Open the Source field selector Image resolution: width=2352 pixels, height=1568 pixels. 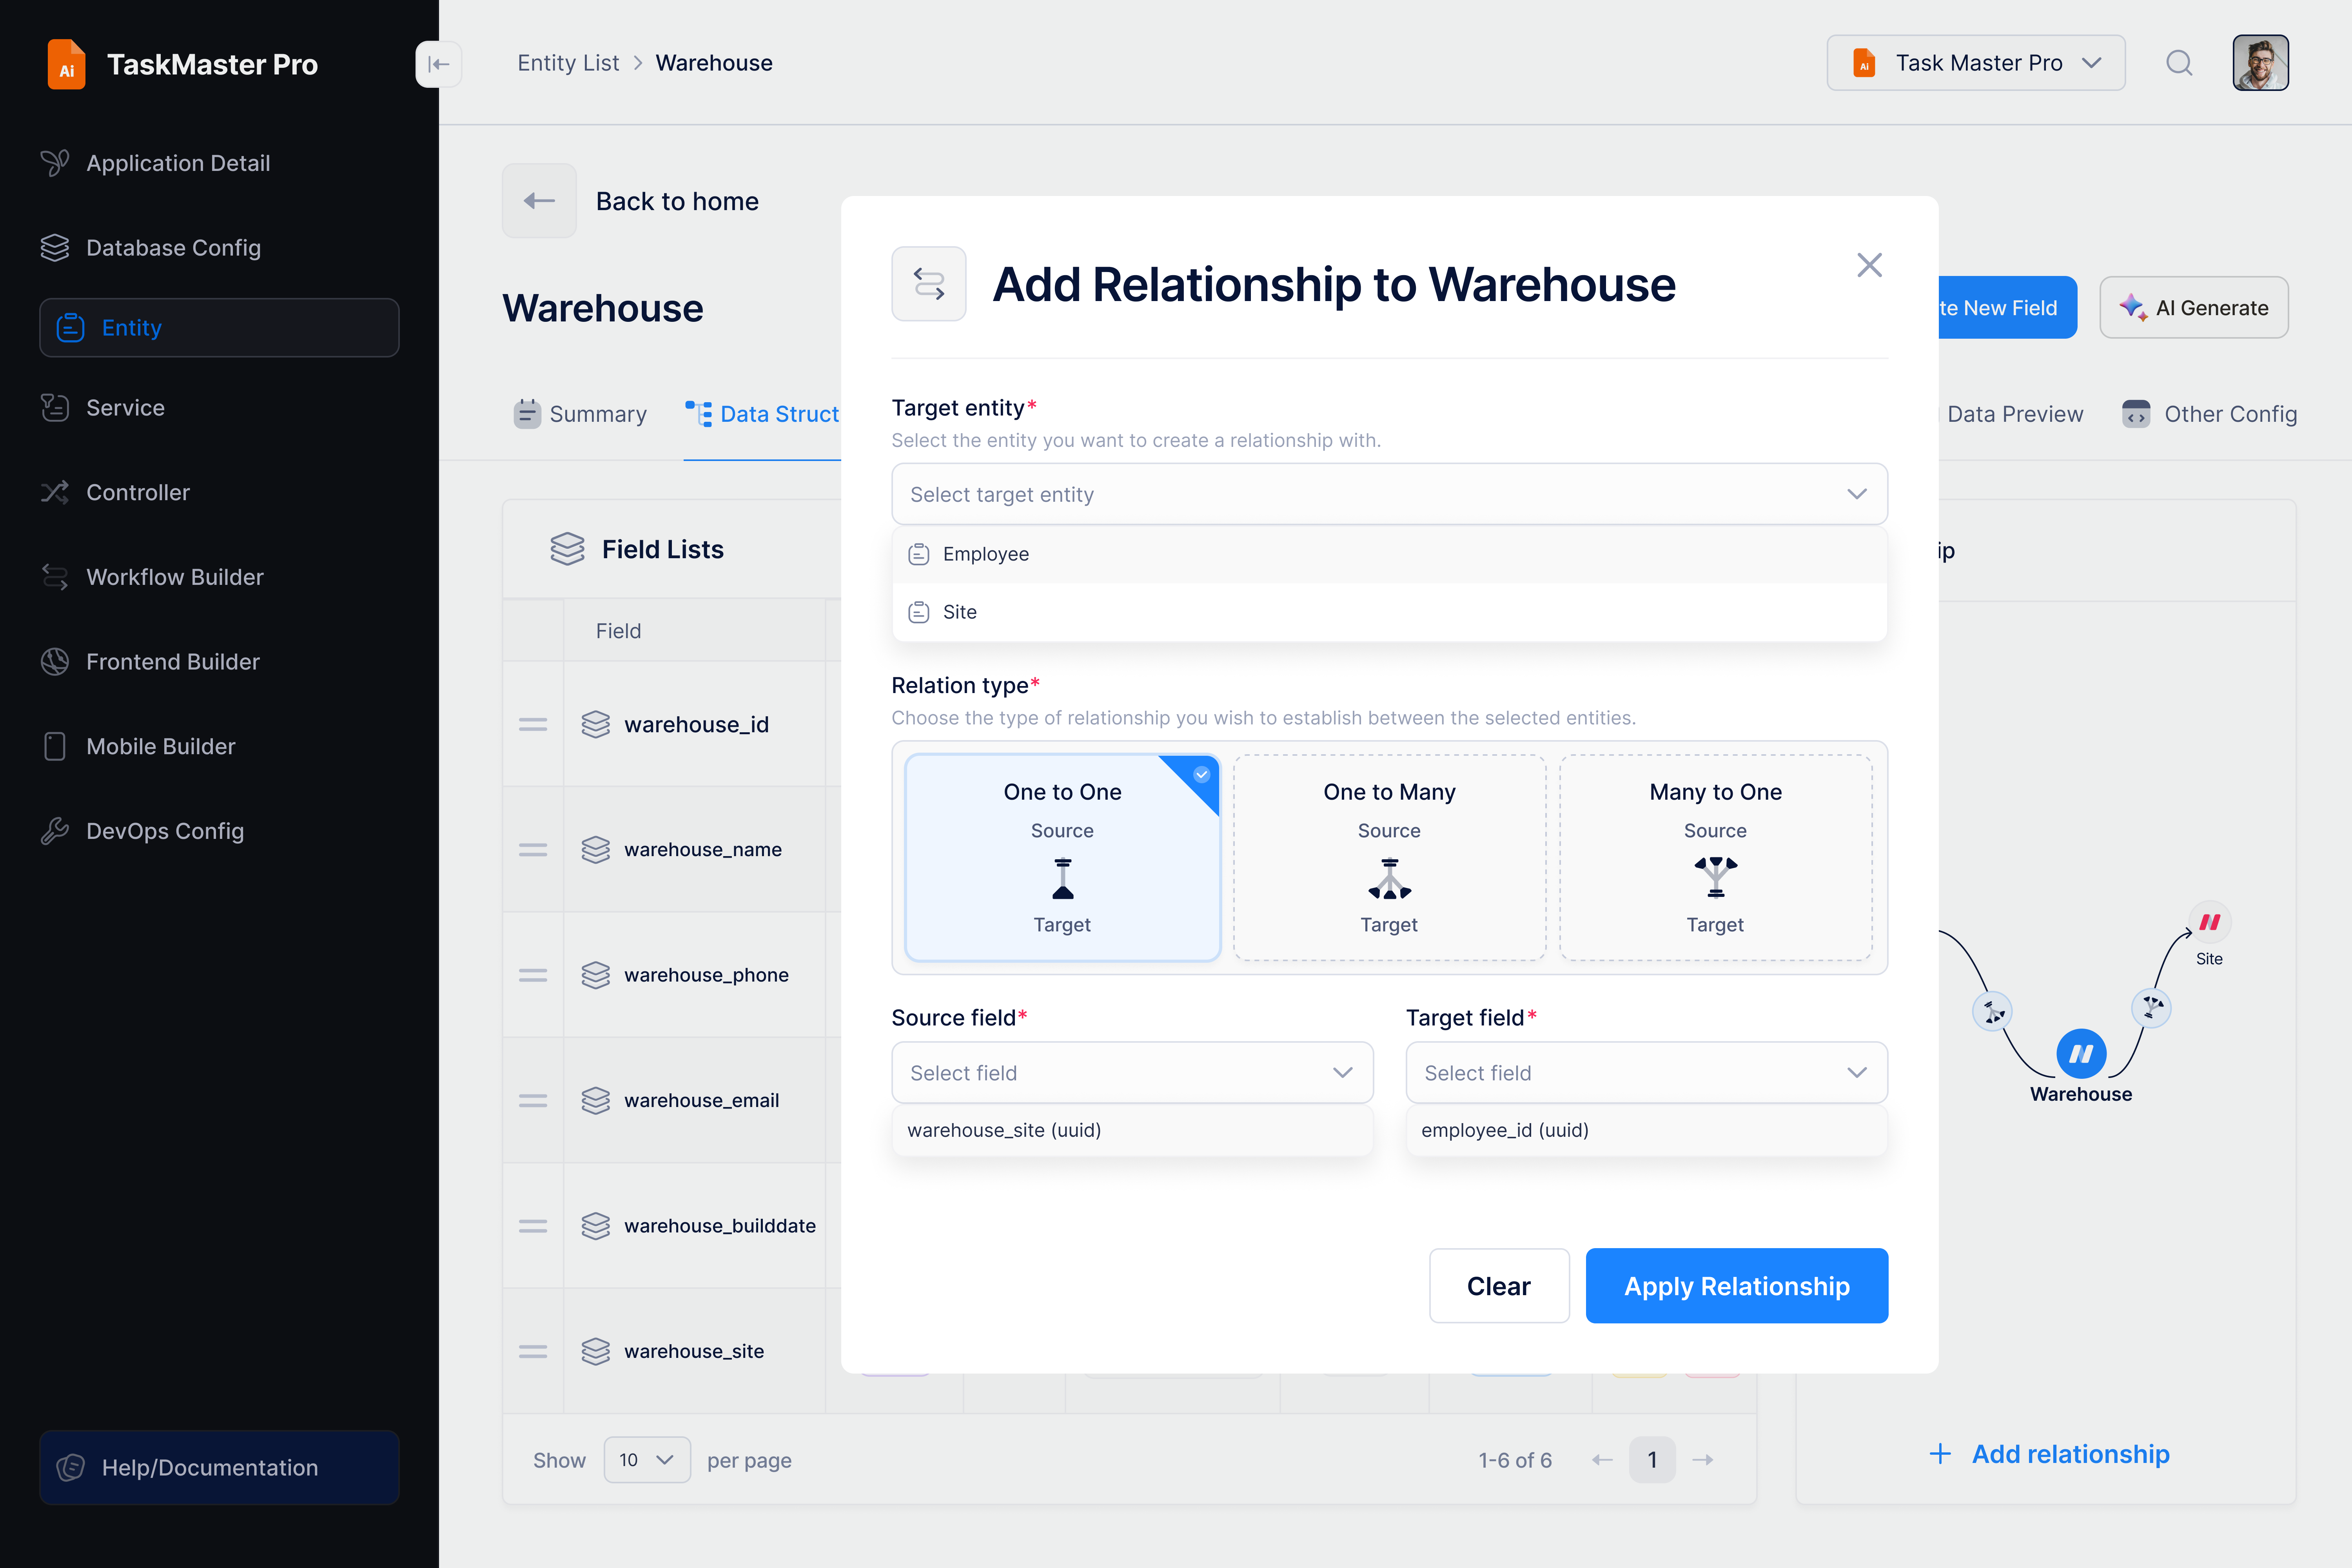1131,1072
